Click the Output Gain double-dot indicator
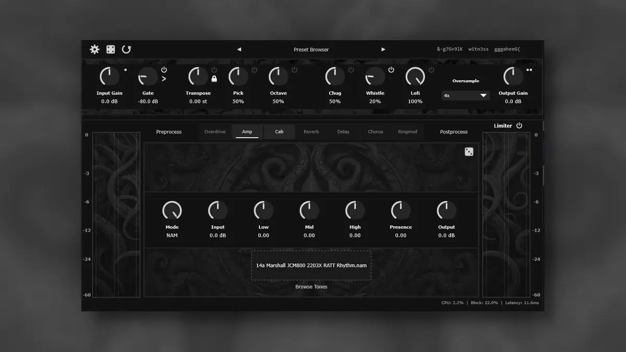The height and width of the screenshot is (352, 626). 529,69
